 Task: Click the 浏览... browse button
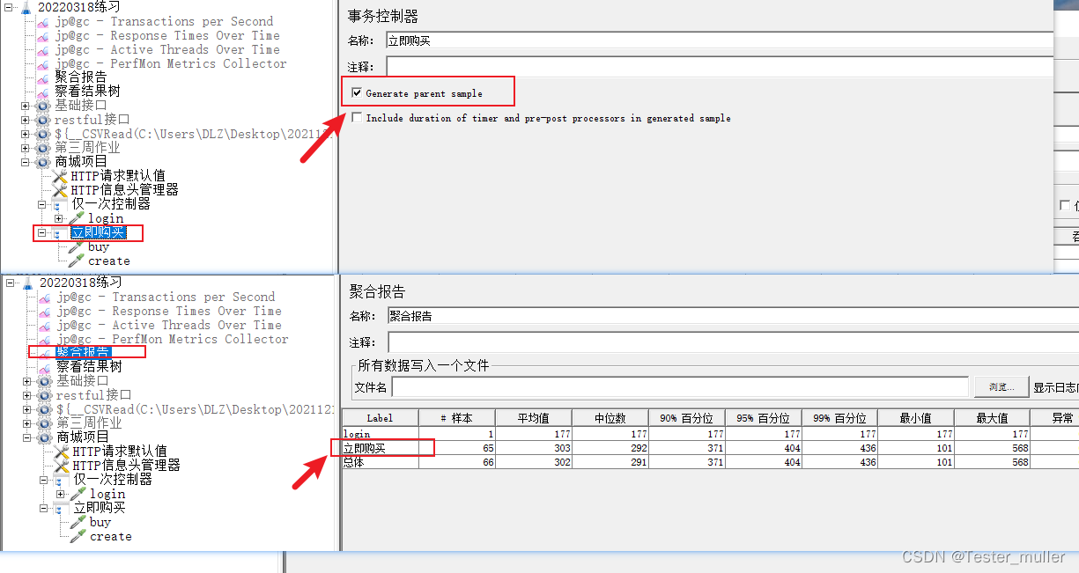[1001, 387]
